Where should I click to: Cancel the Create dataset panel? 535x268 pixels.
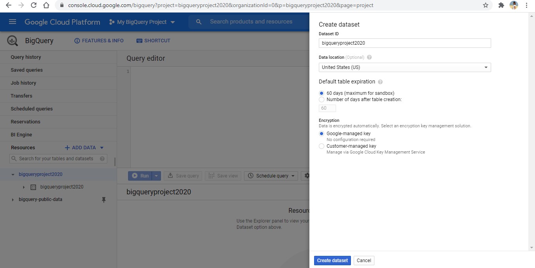point(364,261)
